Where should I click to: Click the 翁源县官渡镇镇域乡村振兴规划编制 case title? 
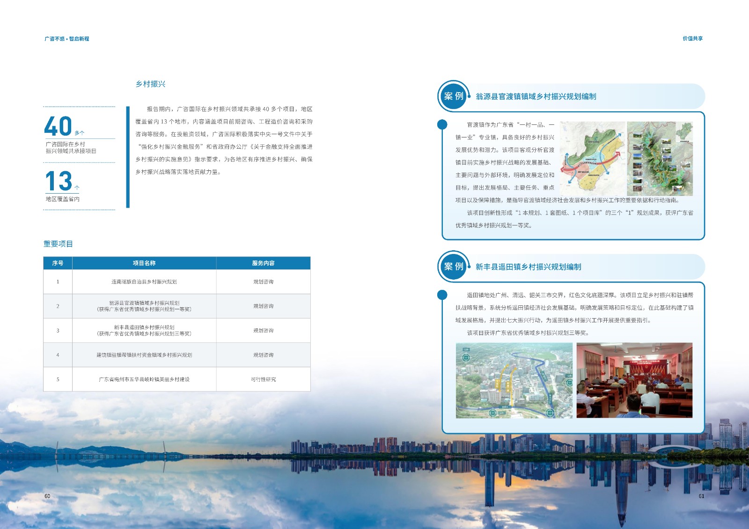pos(536,96)
